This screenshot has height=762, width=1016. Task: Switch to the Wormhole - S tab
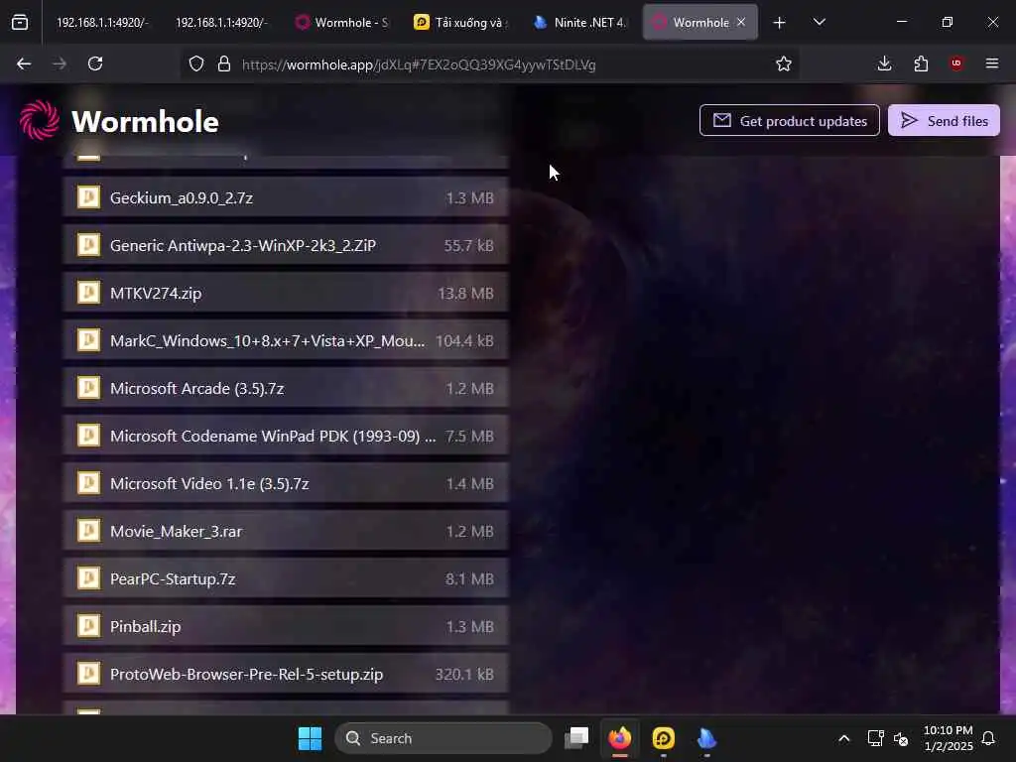(x=341, y=23)
